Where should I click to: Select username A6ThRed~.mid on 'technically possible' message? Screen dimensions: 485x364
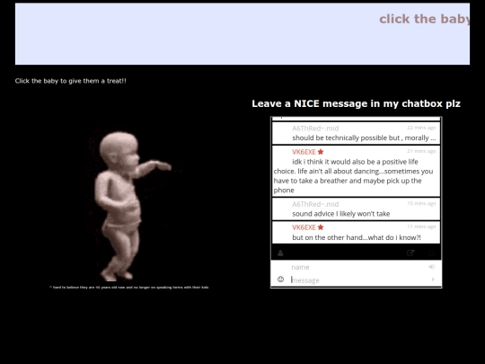point(315,129)
